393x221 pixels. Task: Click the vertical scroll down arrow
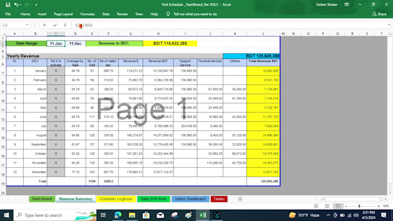(x=390, y=193)
